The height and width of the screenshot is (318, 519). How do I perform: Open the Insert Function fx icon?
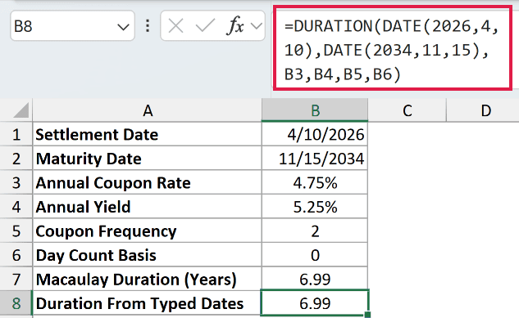[235, 25]
